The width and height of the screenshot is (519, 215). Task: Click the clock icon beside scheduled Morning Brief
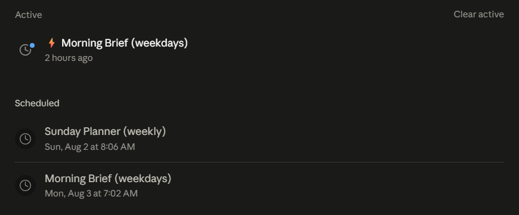point(25,185)
